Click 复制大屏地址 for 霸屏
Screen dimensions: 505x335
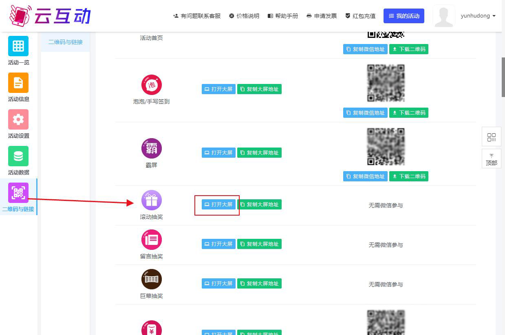259,153
